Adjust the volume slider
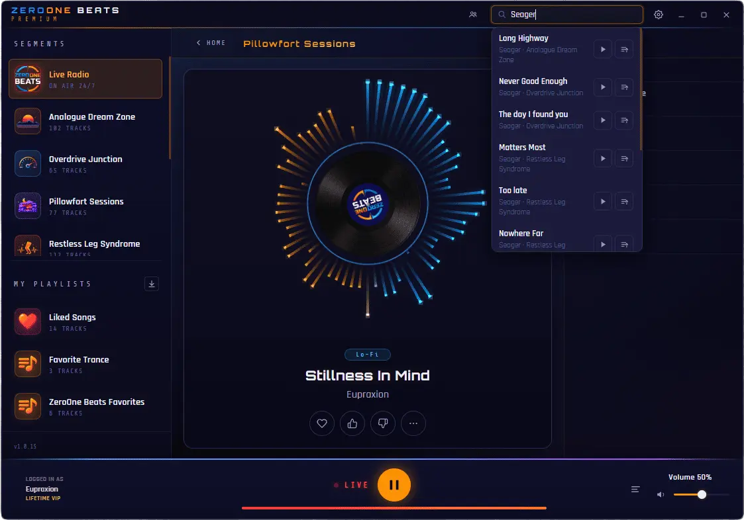Screen dimensions: 744x520 (x=702, y=494)
